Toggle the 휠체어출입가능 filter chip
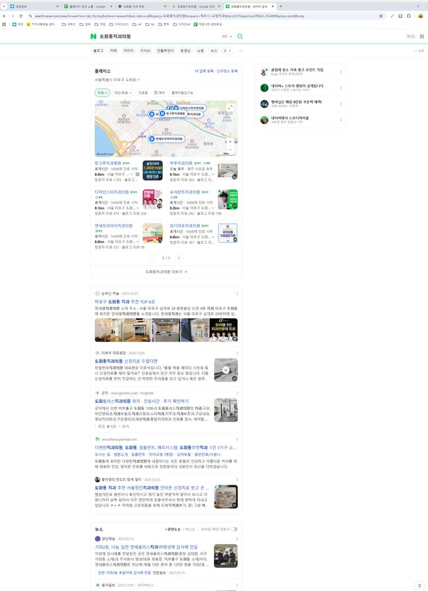Screen dimensions: 428x591 pyautogui.click(x=182, y=92)
